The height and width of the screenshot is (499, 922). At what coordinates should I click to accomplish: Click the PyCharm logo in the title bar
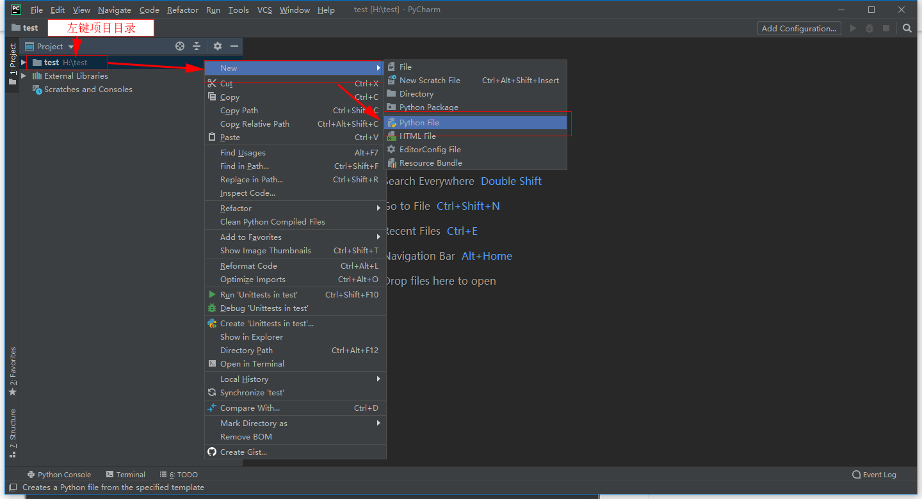(x=16, y=10)
